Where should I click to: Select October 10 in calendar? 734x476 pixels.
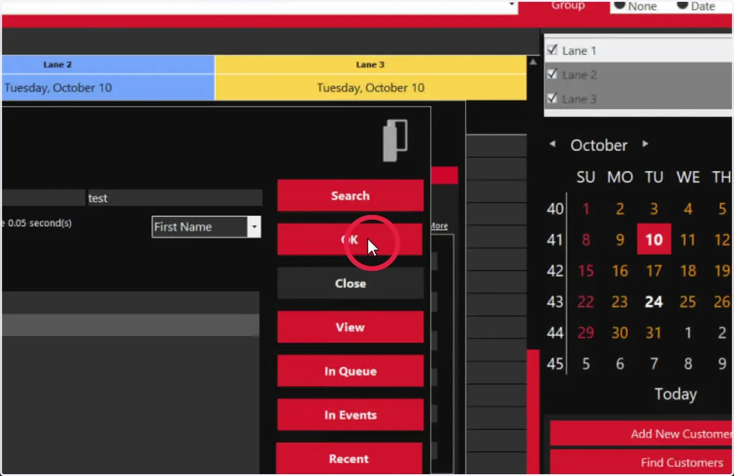pyautogui.click(x=654, y=239)
